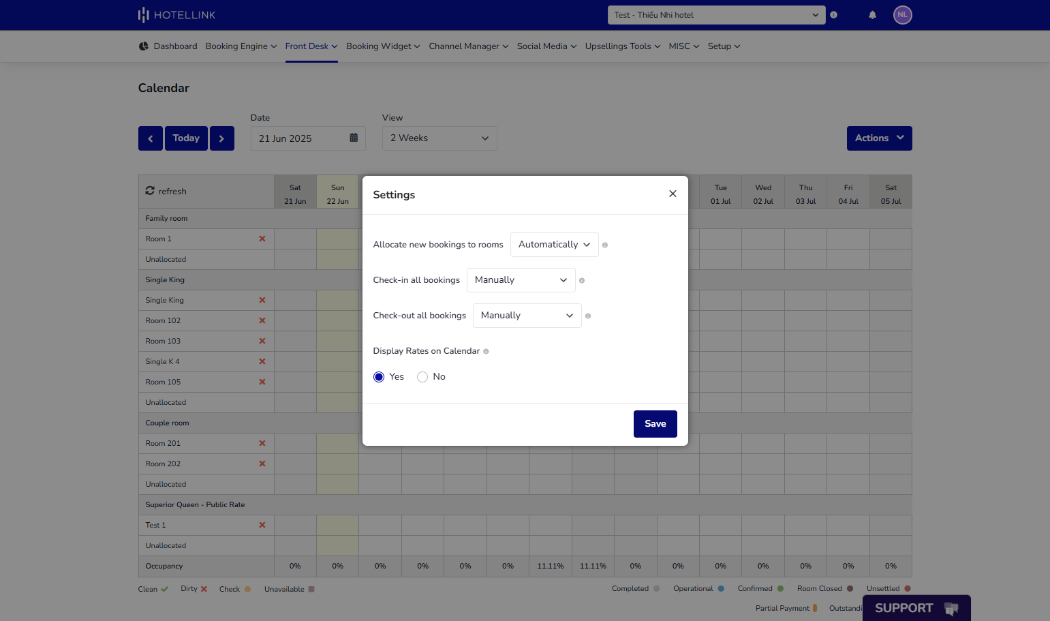Image resolution: width=1050 pixels, height=621 pixels.
Task: Open the Front Desk menu
Action: point(311,46)
